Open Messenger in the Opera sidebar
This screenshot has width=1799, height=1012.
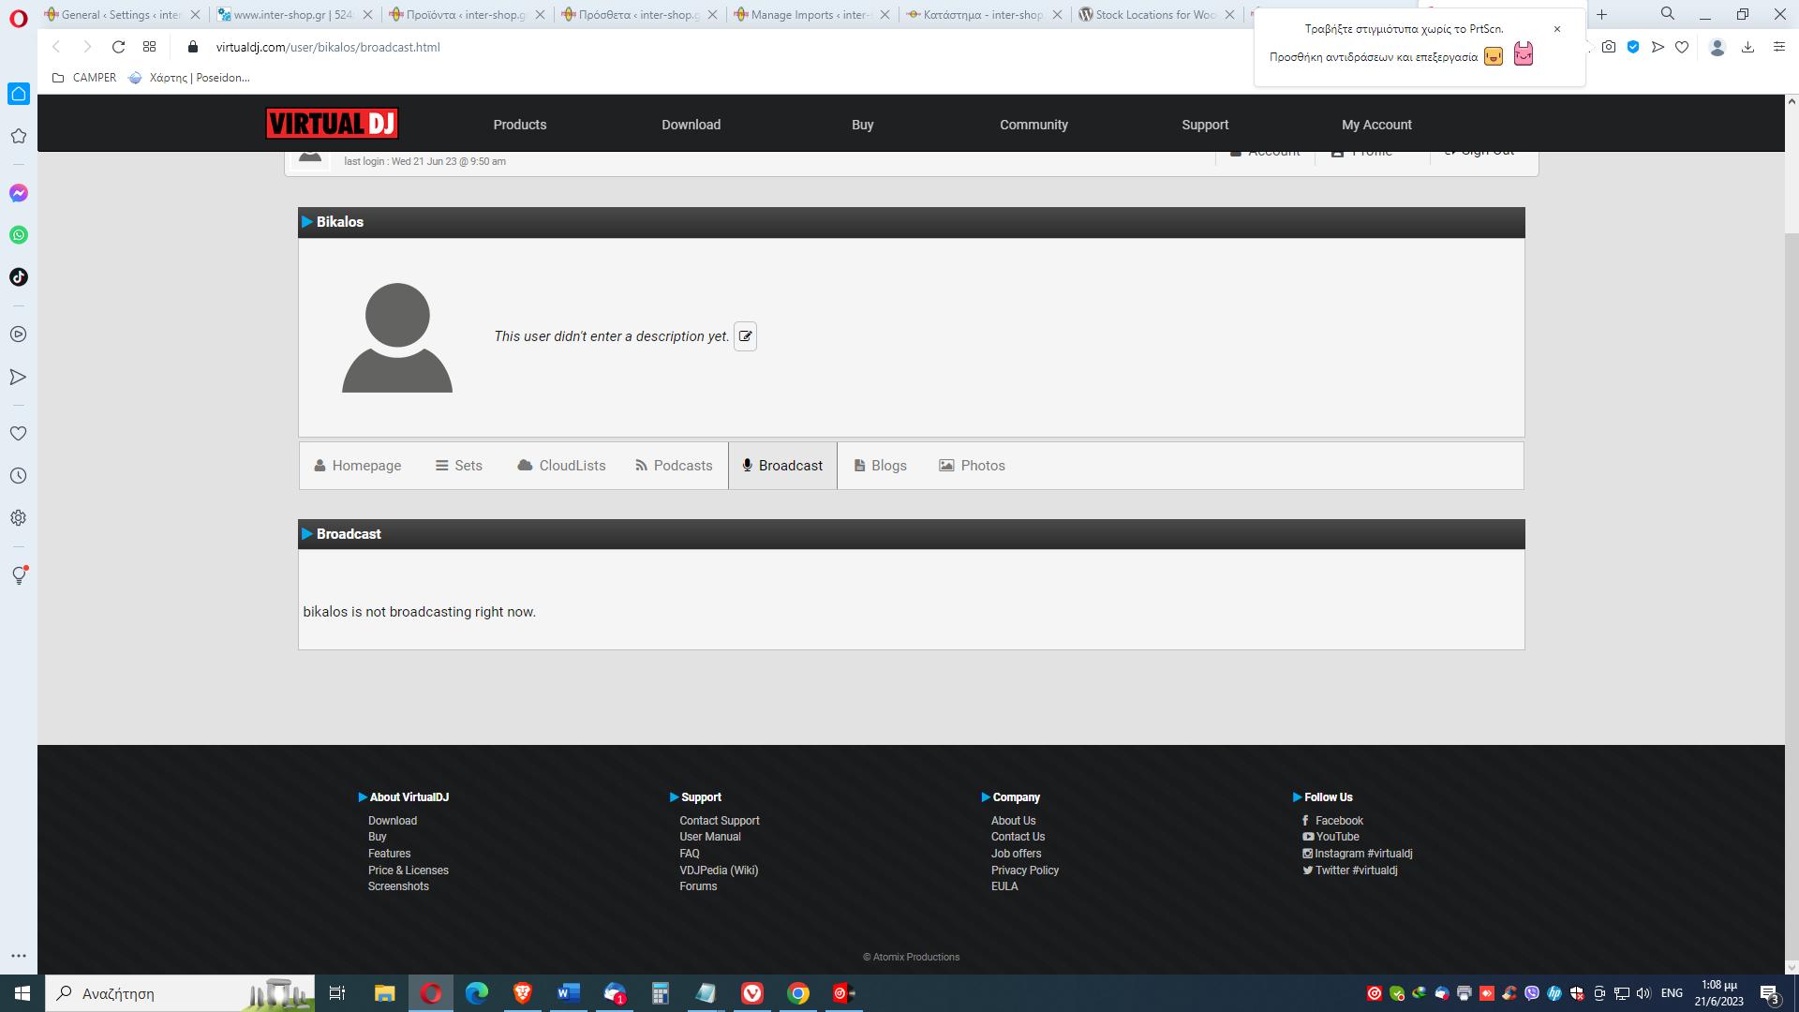click(19, 193)
